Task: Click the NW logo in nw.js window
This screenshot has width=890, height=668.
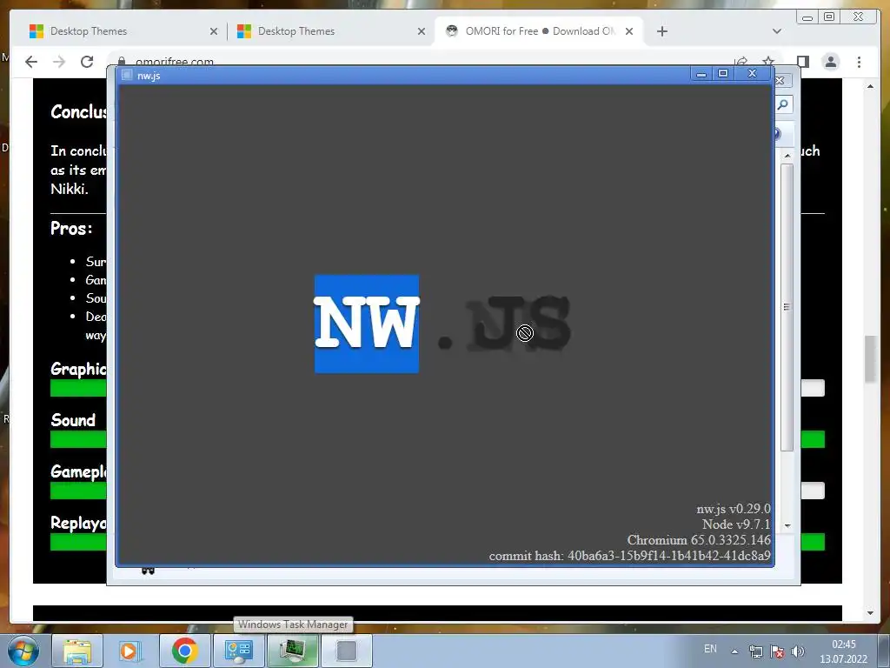Action: pyautogui.click(x=367, y=324)
